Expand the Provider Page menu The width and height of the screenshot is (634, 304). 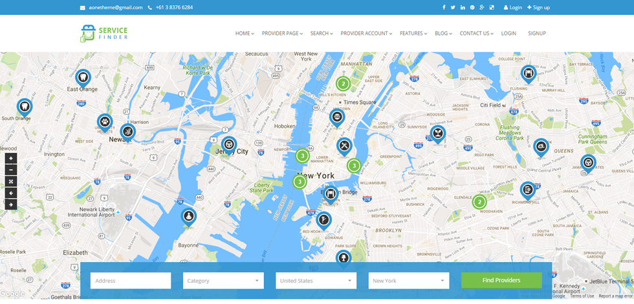tap(282, 34)
